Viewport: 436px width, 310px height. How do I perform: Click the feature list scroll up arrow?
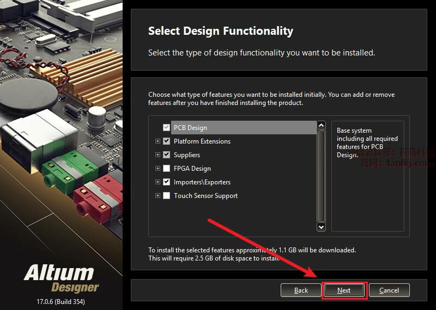321,126
